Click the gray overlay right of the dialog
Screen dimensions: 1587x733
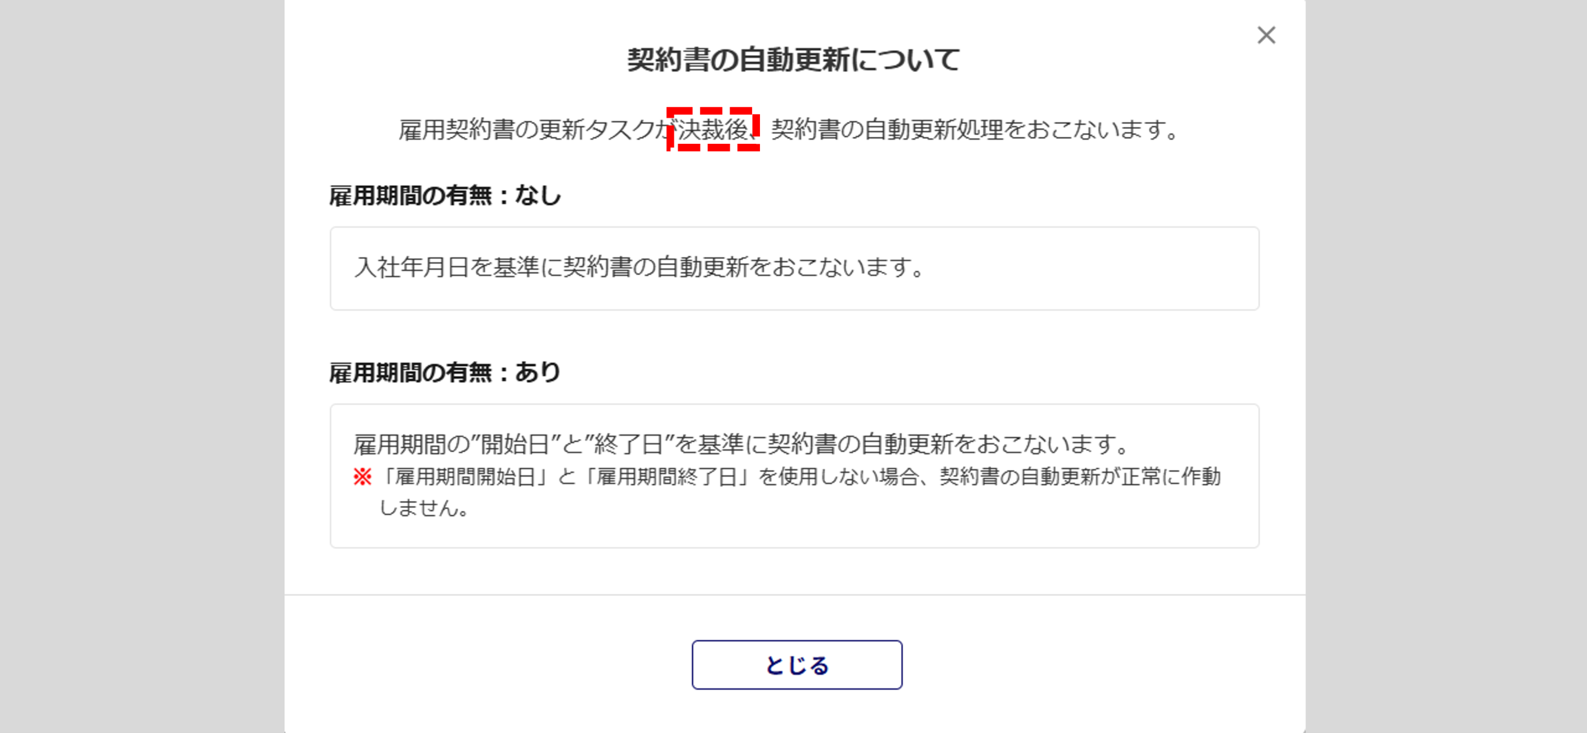[1446, 366]
